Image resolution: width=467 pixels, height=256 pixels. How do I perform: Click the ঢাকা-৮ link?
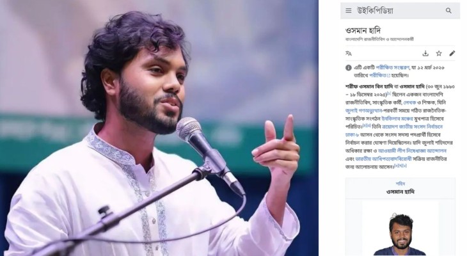coord(352,134)
